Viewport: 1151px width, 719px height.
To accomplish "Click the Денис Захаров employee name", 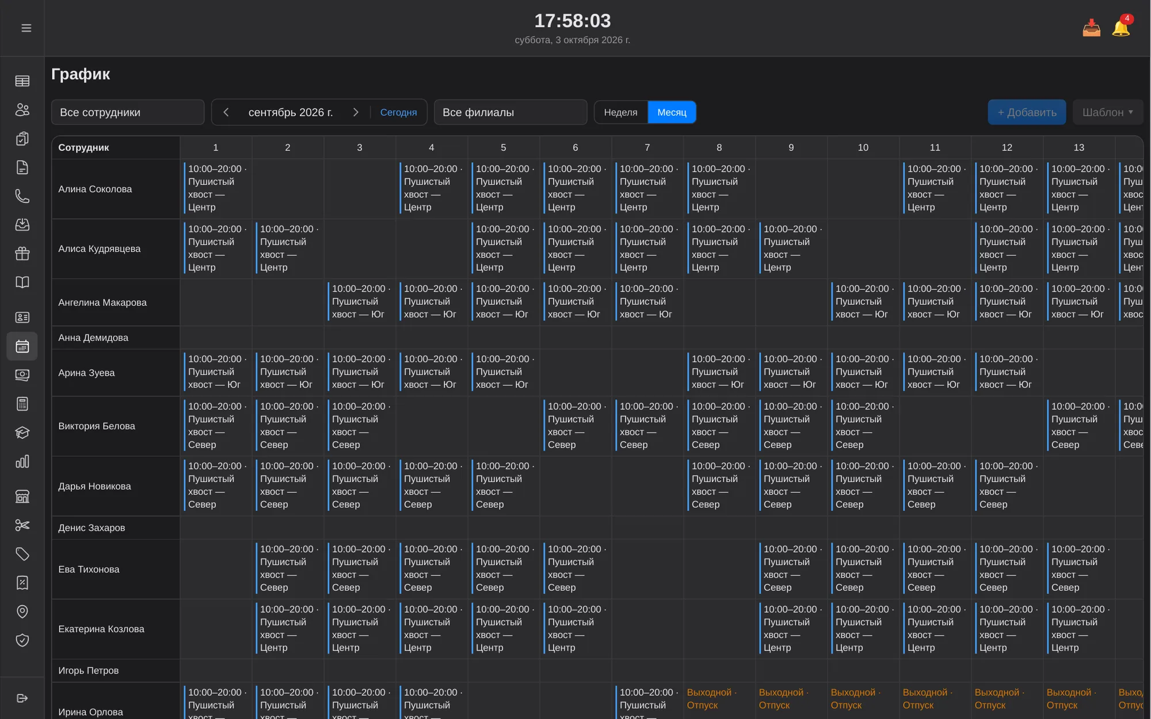I will [92, 527].
